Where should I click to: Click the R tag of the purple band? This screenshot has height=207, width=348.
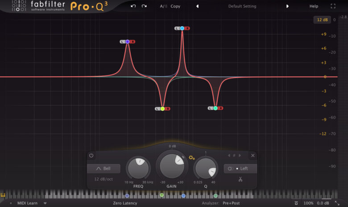click(x=133, y=41)
